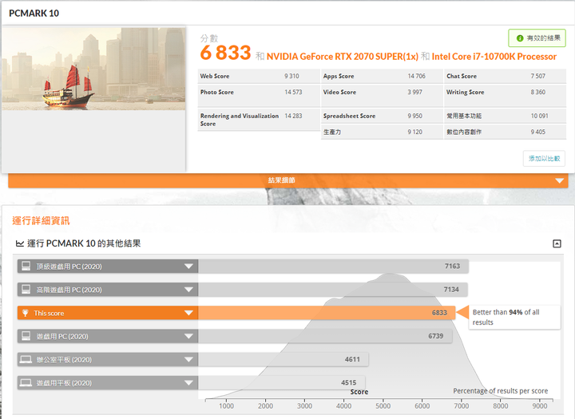Screen dimensions: 575x419
Task: Click the PCMARK 10 title text
Action: pos(34,14)
